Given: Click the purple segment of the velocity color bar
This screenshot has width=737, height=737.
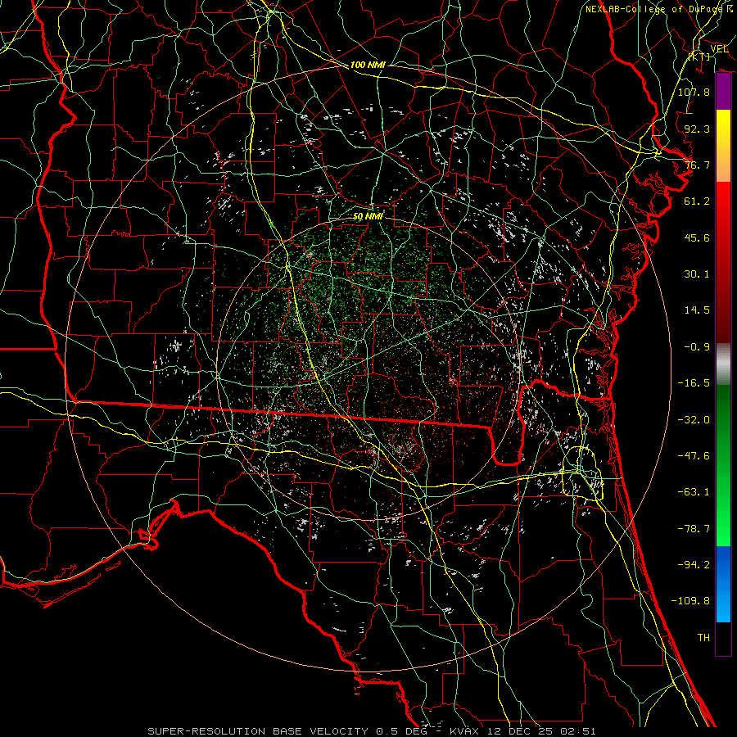Looking at the screenshot, I should (x=723, y=92).
